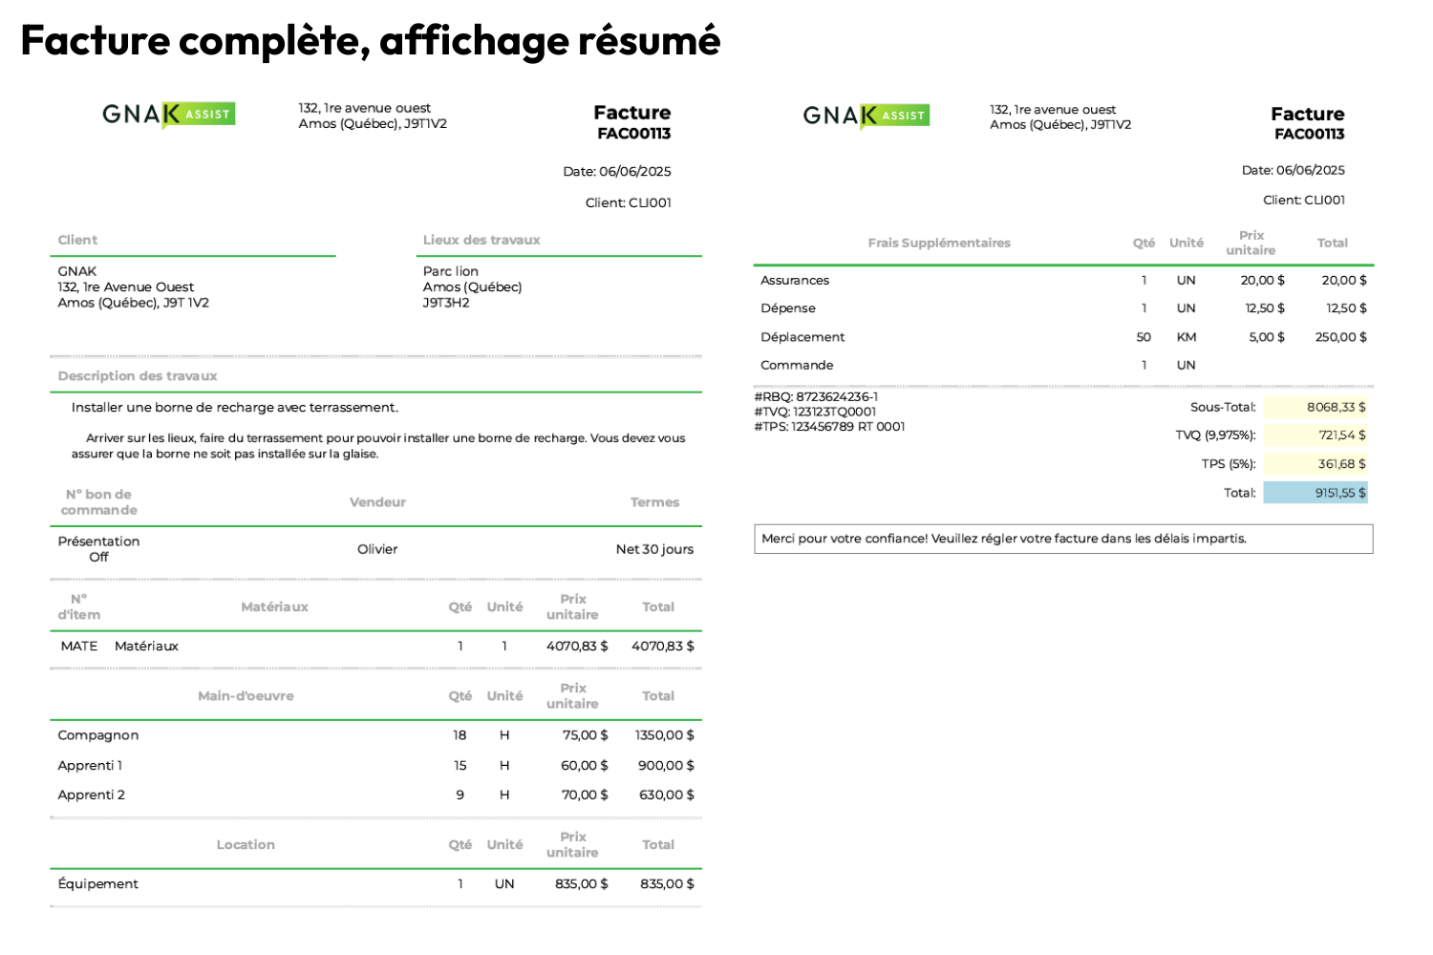The image size is (1433, 955).
Task: Select "Installer une borne de recharge avec terrassement."
Action: (235, 407)
